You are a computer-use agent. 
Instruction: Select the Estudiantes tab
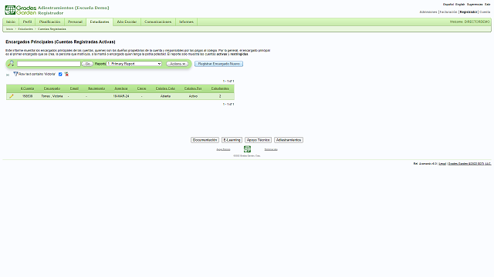coord(100,22)
